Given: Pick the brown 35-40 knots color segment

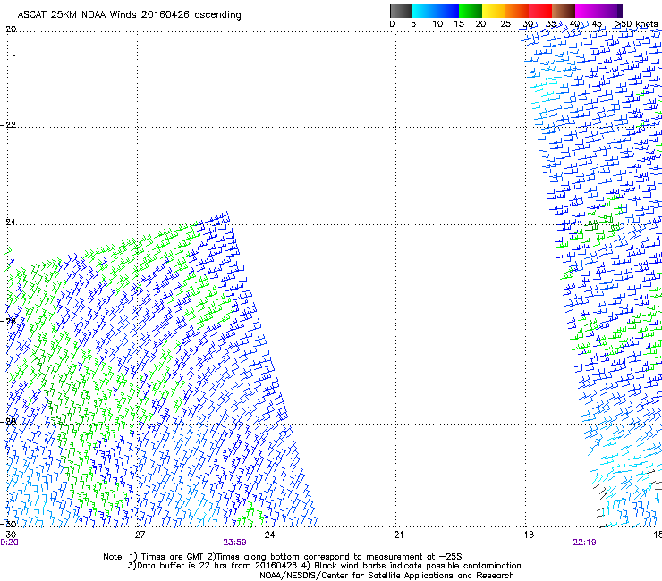Looking at the screenshot, I should (564, 11).
